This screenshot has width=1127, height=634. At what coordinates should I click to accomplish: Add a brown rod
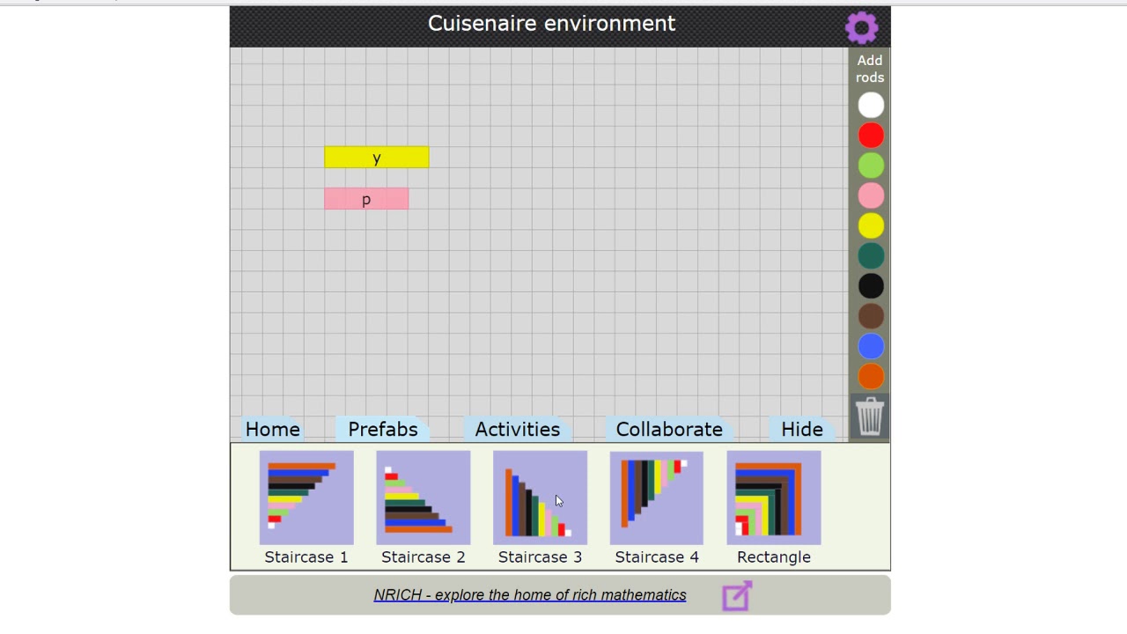pos(871,316)
